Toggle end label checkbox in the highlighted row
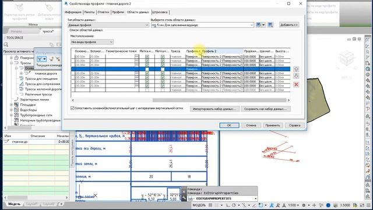Screen dimensions: 373x210 click(163, 69)
